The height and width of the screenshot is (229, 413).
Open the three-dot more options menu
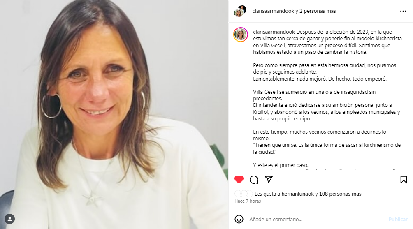[x=403, y=11]
